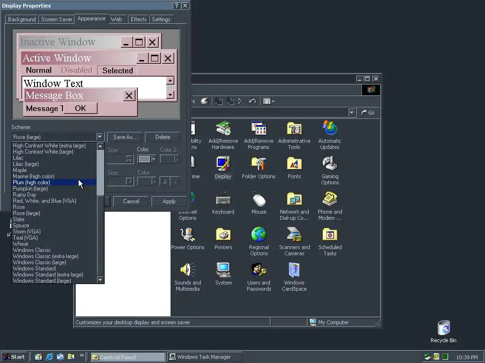The image size is (485, 363).
Task: Click the Delete scheme button
Action: click(x=163, y=137)
